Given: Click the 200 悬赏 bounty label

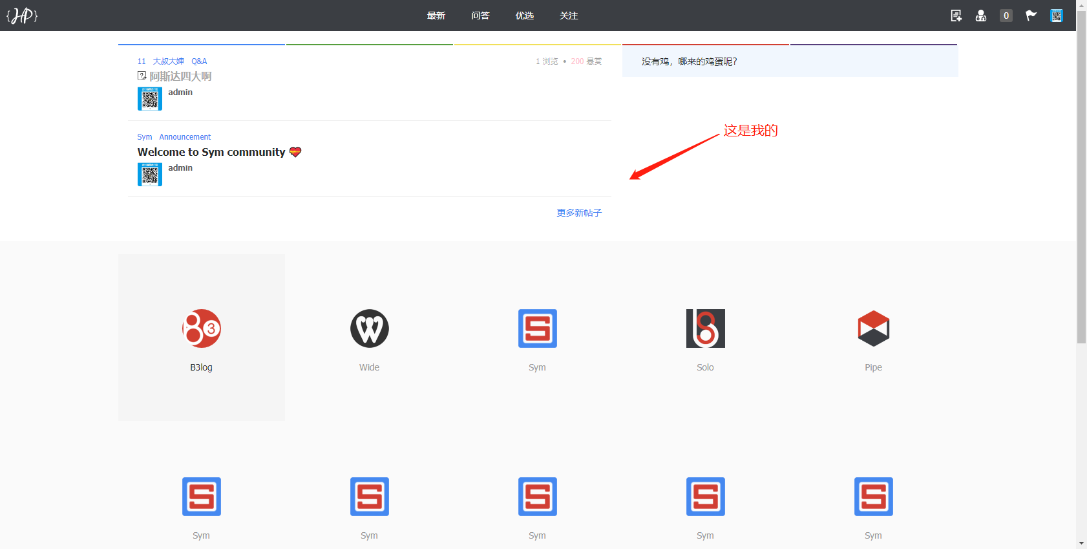Looking at the screenshot, I should click(586, 61).
